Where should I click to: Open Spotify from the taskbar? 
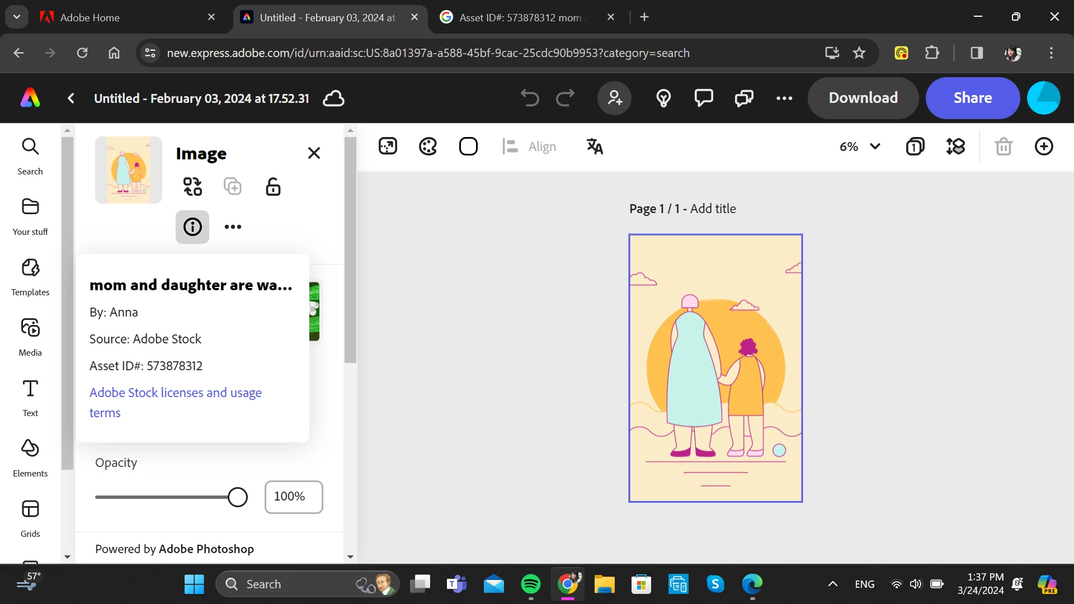(x=531, y=584)
